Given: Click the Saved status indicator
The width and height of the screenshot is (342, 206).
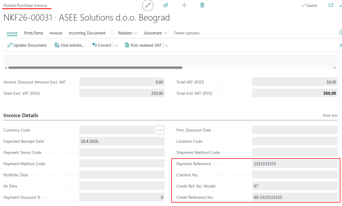Looking at the screenshot, I should coord(309,5).
